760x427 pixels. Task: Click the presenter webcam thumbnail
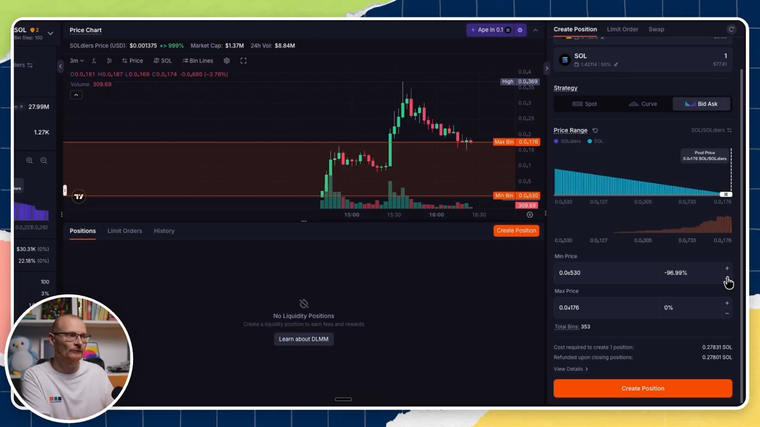click(69, 358)
